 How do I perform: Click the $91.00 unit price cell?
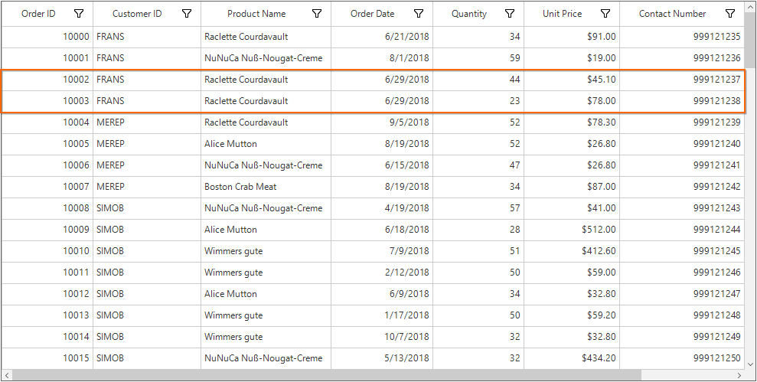click(x=572, y=37)
